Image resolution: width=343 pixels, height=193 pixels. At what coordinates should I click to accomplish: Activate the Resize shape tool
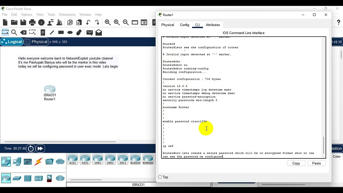click(32, 32)
